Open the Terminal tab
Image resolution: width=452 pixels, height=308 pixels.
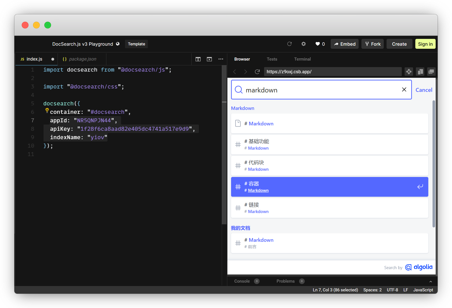(302, 59)
